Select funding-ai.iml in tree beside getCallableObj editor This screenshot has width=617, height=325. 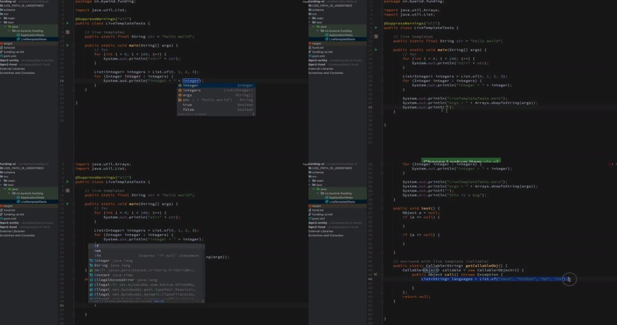[320, 214]
